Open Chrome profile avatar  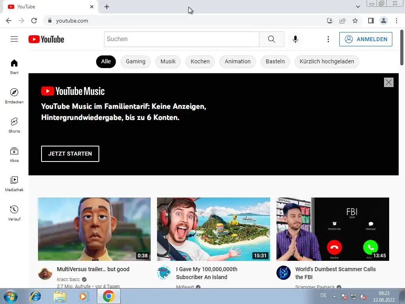coord(384,21)
